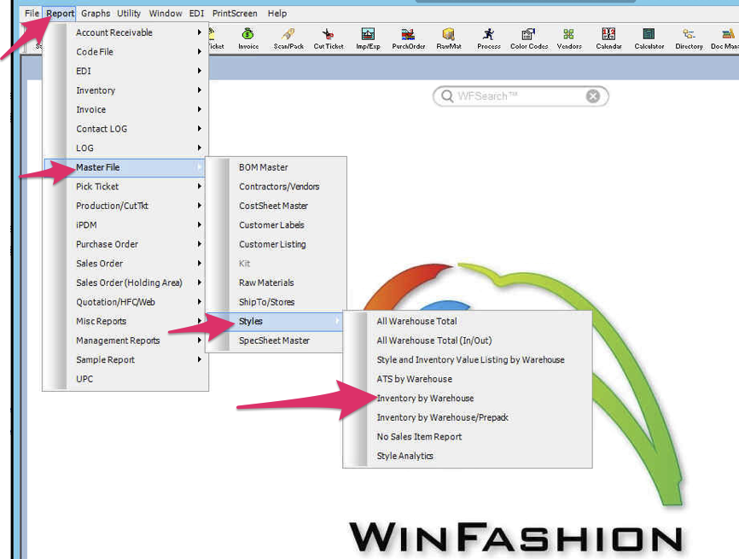This screenshot has width=739, height=559.
Task: Open the PurchOrder toolbar icon
Action: tap(408, 38)
